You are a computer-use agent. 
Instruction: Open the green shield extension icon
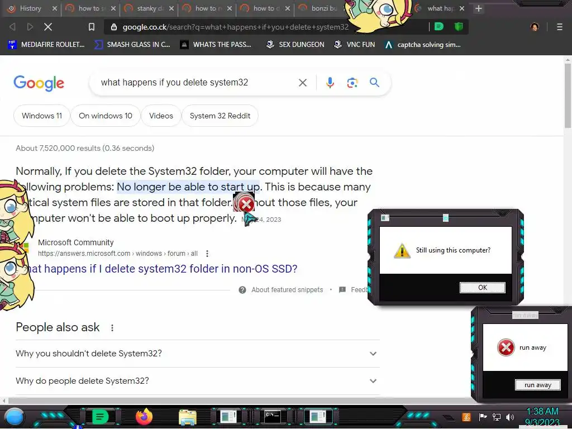[459, 26]
